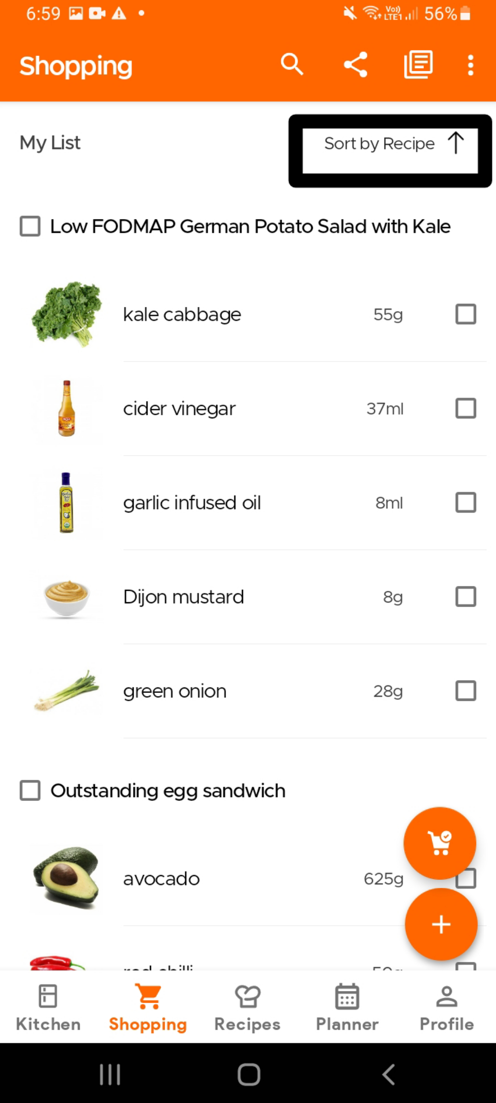Tap the search magnifier icon
This screenshot has width=496, height=1103.
pos(292,65)
